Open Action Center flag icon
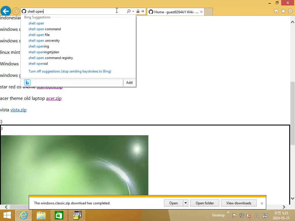295x221 pixels. tap(235, 216)
